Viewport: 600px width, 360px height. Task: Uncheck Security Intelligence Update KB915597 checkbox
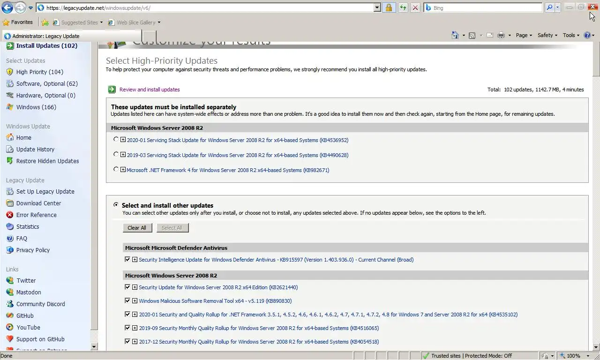click(127, 259)
